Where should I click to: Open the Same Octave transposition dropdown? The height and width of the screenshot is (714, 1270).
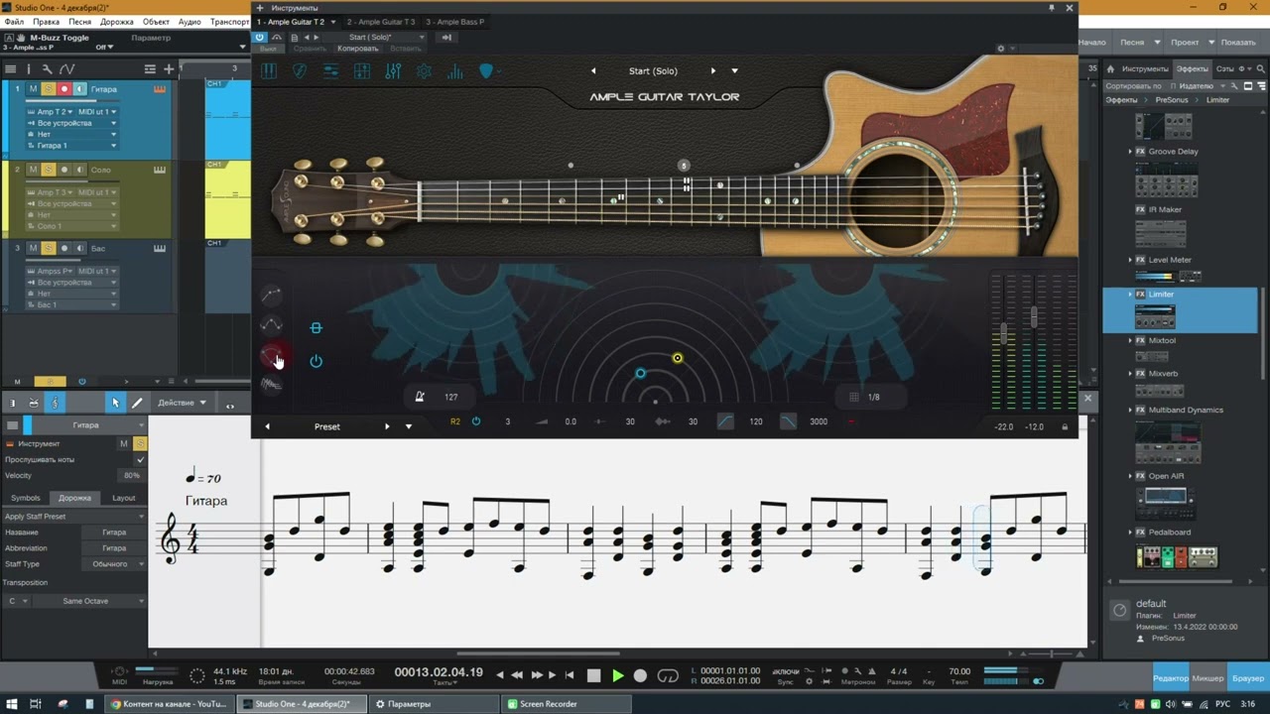[x=90, y=601]
